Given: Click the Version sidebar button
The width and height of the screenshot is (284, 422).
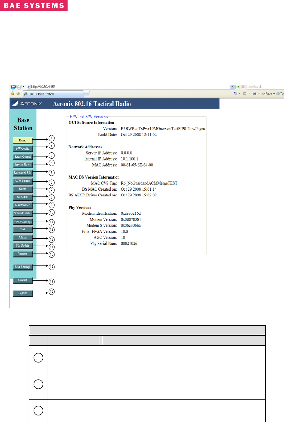Looking at the screenshot, I should [x=22, y=254].
